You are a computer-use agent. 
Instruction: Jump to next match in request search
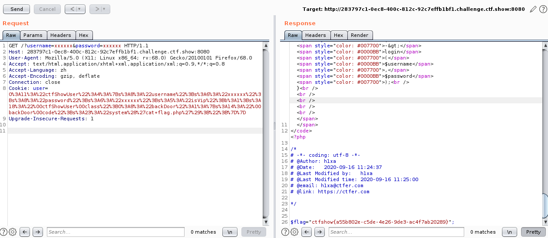tap(38, 232)
